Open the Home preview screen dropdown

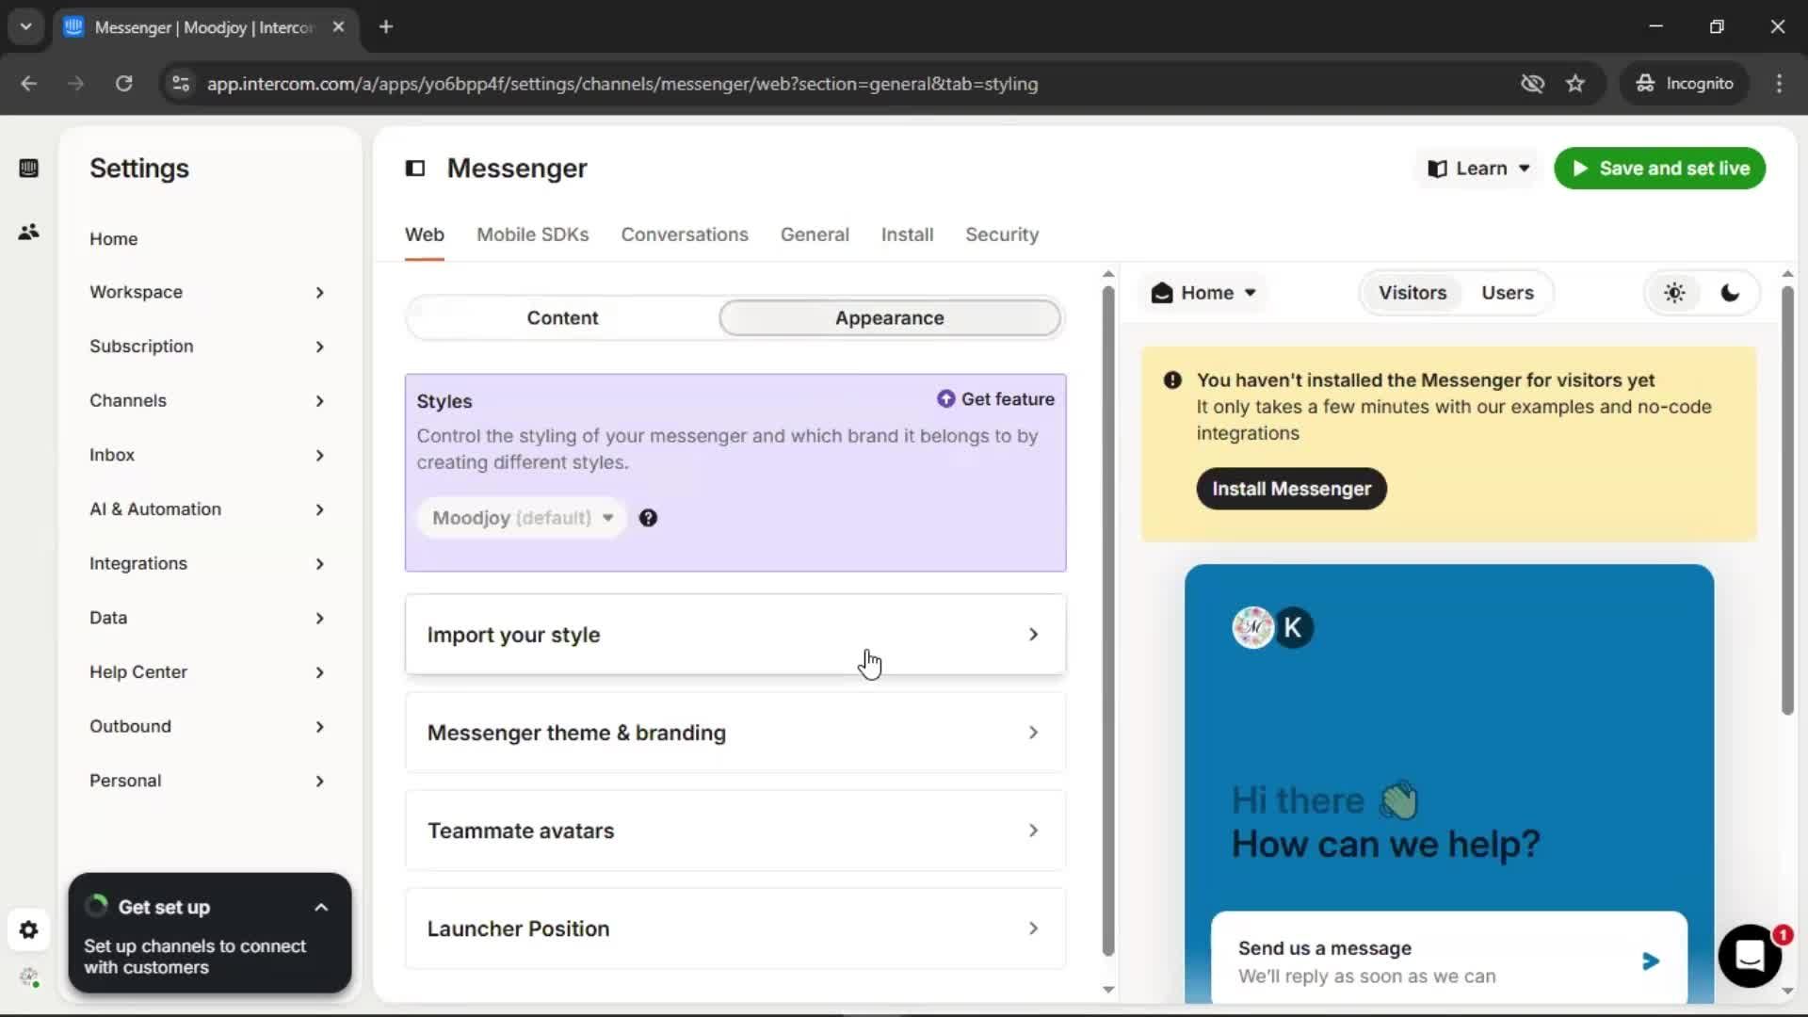point(1203,293)
